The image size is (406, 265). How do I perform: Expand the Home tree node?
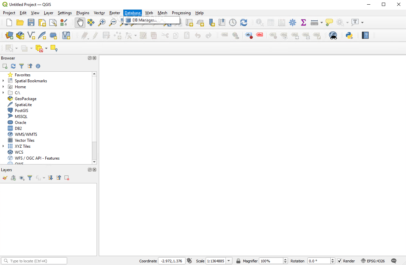3,87
